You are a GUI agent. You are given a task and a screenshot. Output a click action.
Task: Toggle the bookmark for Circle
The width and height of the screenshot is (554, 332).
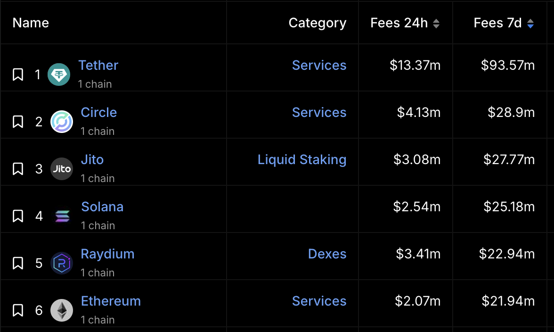pyautogui.click(x=17, y=121)
